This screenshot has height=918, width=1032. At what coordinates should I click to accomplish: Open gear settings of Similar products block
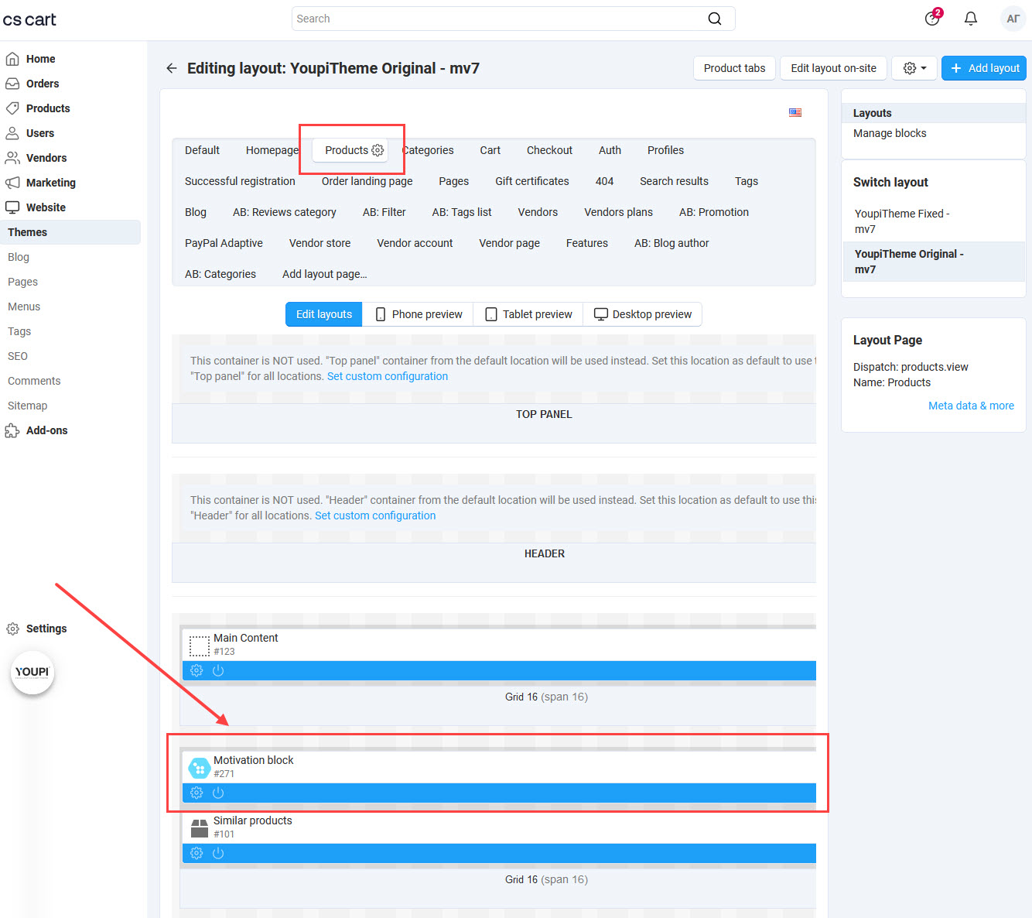pos(196,853)
